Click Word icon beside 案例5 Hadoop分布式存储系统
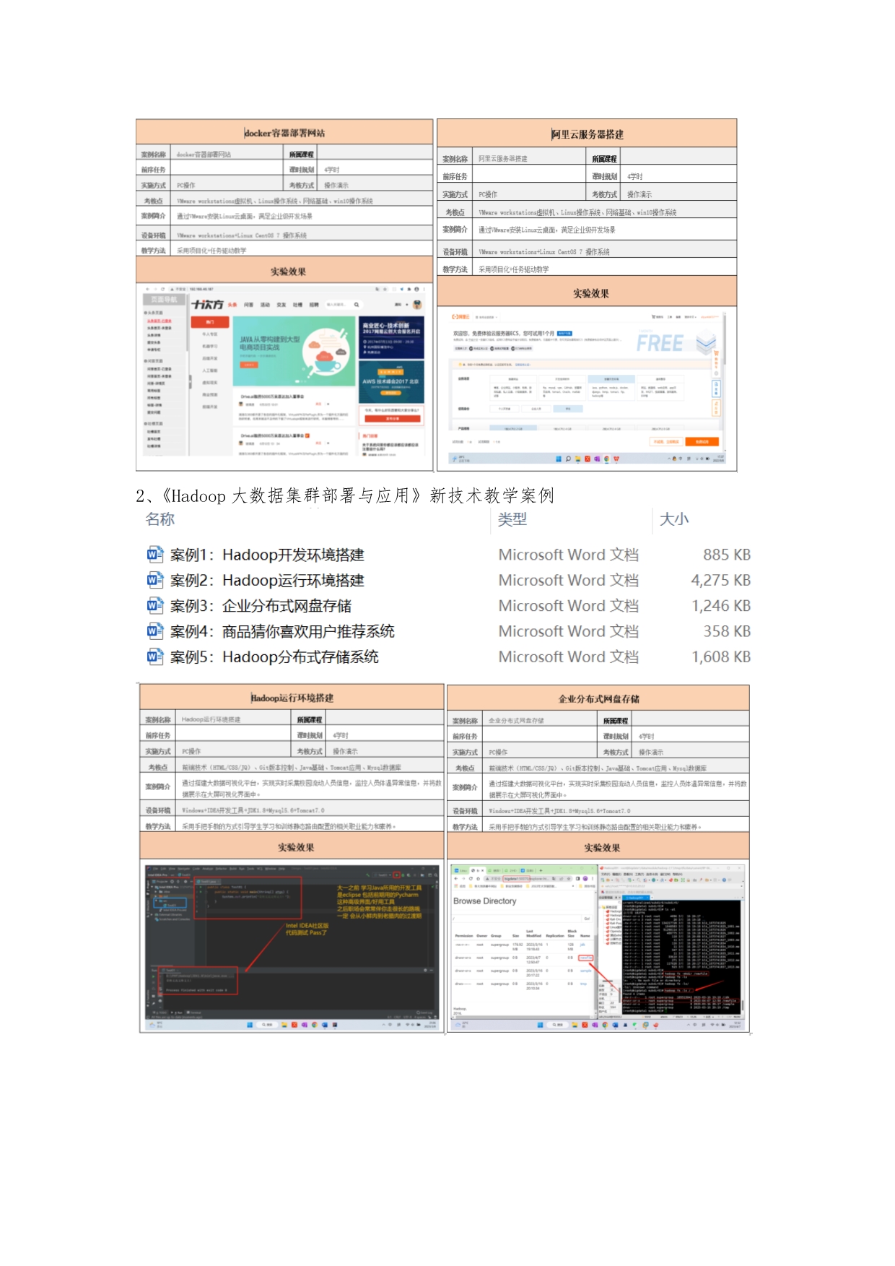This screenshot has height=1266, width=895. (154, 656)
